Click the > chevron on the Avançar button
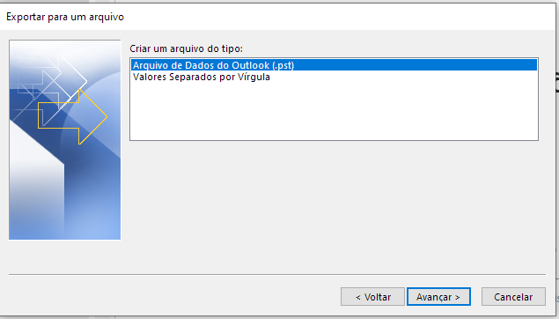 (458, 297)
